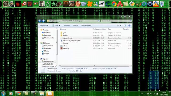Launch the blue C swirl dock icon
The image size is (171, 96).
tap(144, 4)
